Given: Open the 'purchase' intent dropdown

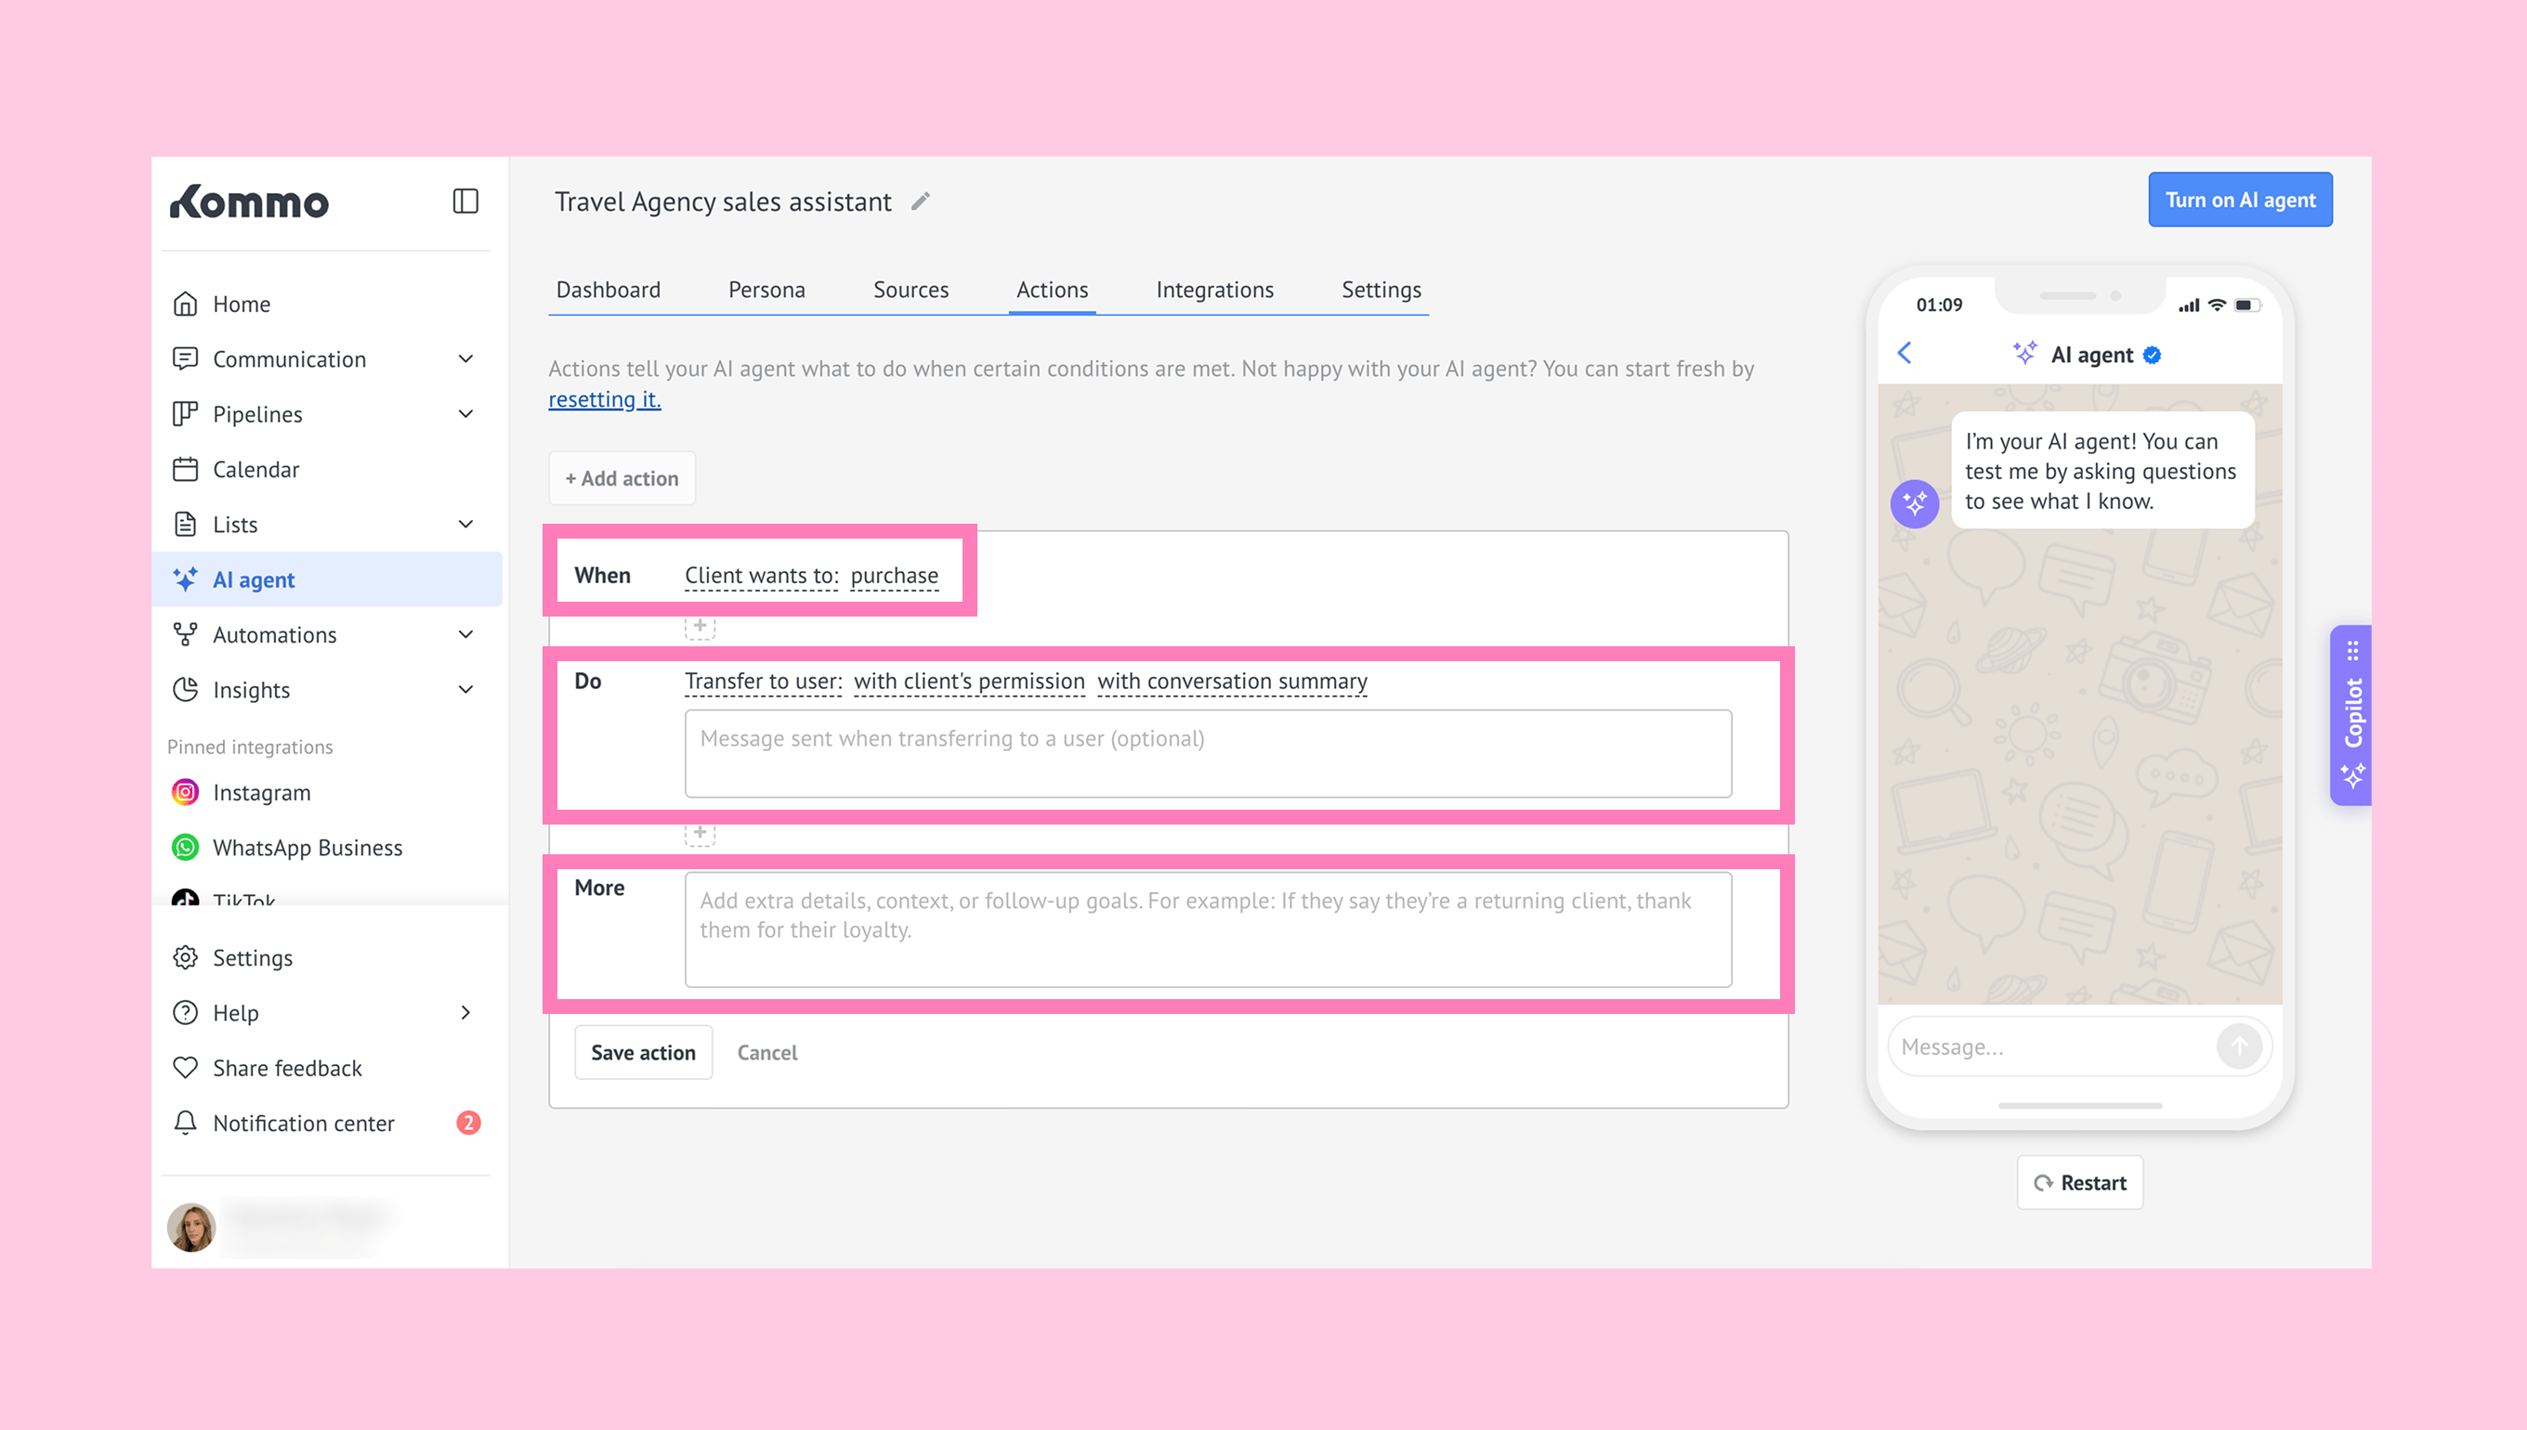Looking at the screenshot, I should point(894,576).
